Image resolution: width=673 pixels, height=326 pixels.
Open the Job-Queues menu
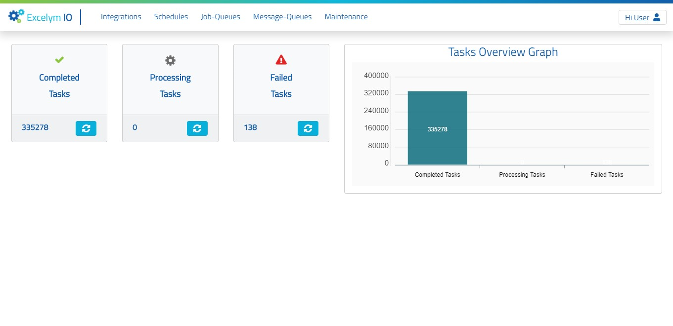click(x=221, y=17)
